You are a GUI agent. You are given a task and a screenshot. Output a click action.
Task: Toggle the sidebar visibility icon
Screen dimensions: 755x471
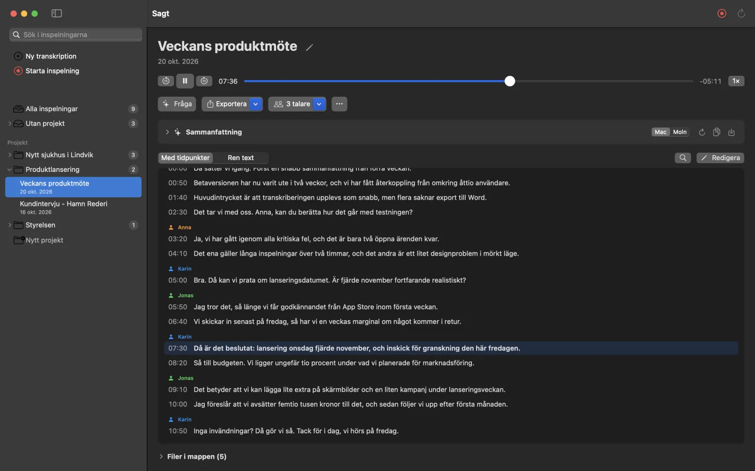(57, 13)
